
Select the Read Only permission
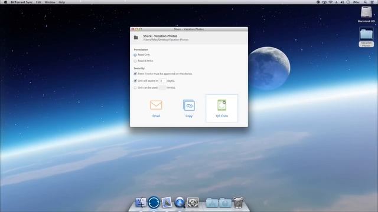(135, 55)
